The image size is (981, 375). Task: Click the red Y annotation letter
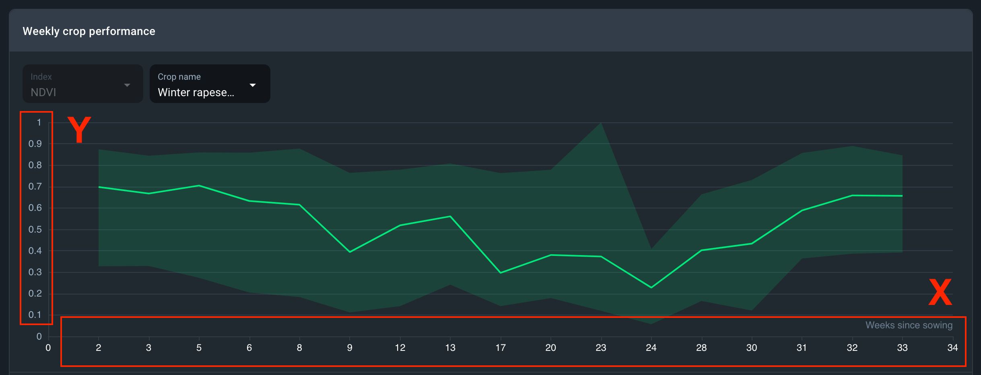[x=79, y=130]
